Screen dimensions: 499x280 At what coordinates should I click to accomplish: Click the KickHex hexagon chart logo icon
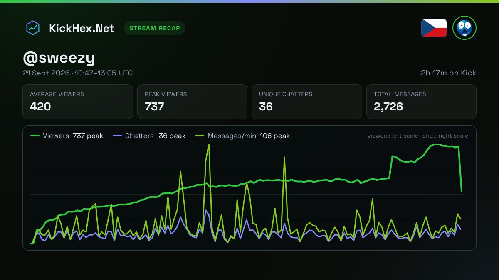(x=33, y=28)
